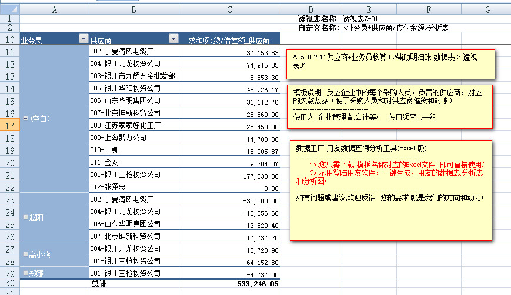Collapse the 高小燕 pivot group
Viewport: 511px width, 295px height.
pyautogui.click(x=25, y=254)
